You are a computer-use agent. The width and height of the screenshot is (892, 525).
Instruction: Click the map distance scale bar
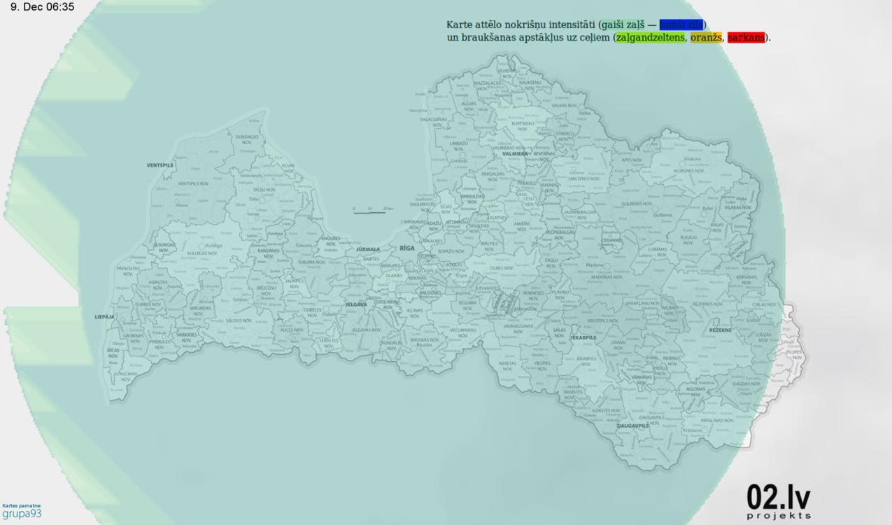click(372, 211)
